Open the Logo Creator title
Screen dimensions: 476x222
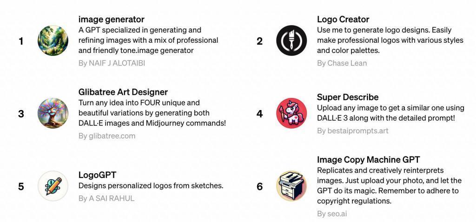point(343,20)
